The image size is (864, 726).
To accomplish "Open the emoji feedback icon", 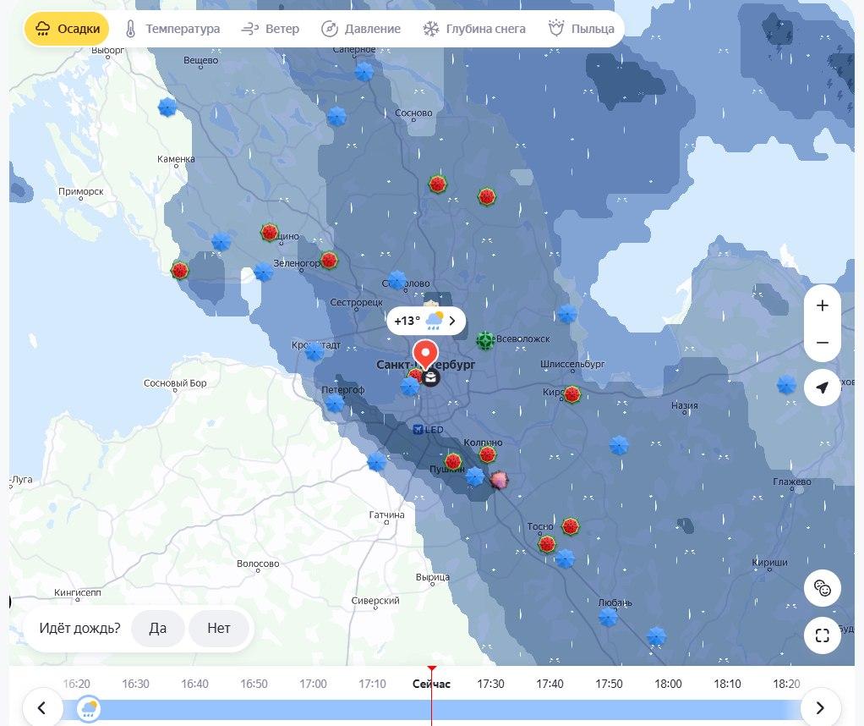I will (822, 588).
